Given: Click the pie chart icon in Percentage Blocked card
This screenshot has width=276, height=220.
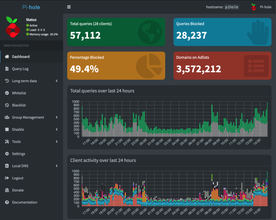Looking at the screenshot, I should (x=149, y=66).
